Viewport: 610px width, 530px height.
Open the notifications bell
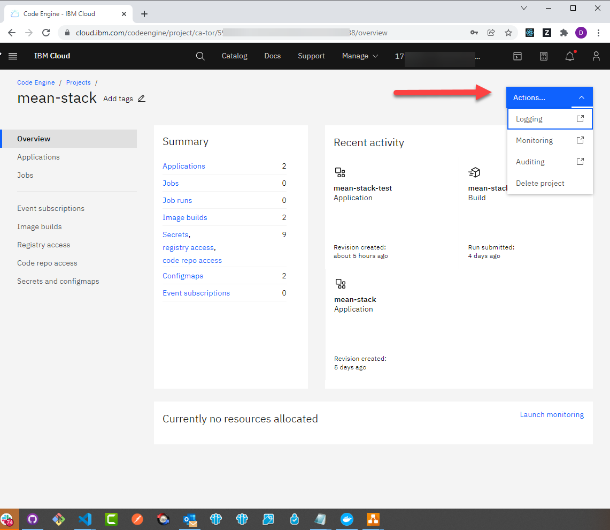pyautogui.click(x=570, y=56)
